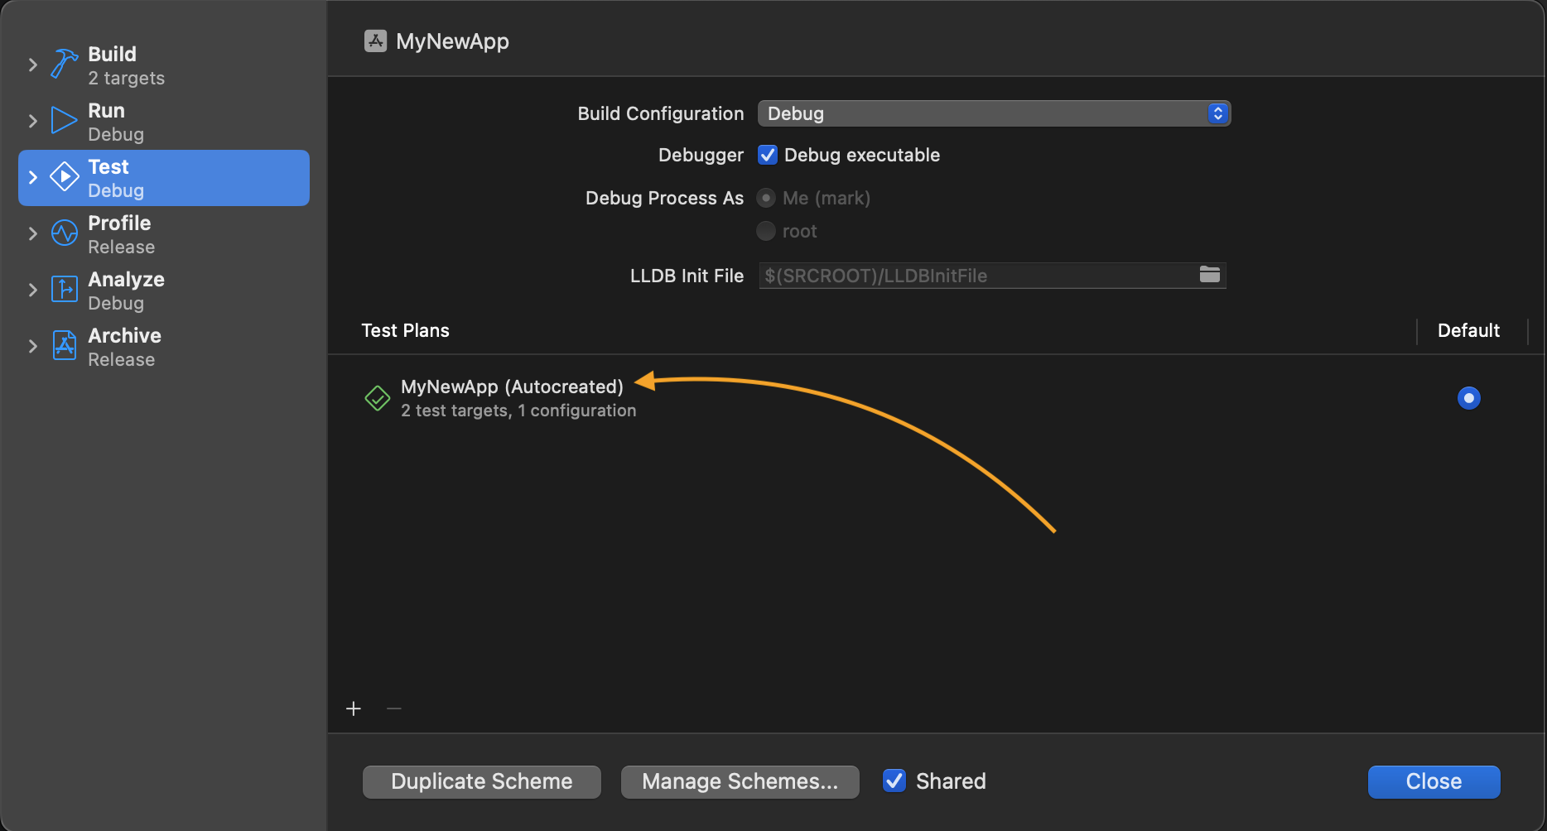Open Manage Schemes dialog
1547x831 pixels.
pos(740,781)
